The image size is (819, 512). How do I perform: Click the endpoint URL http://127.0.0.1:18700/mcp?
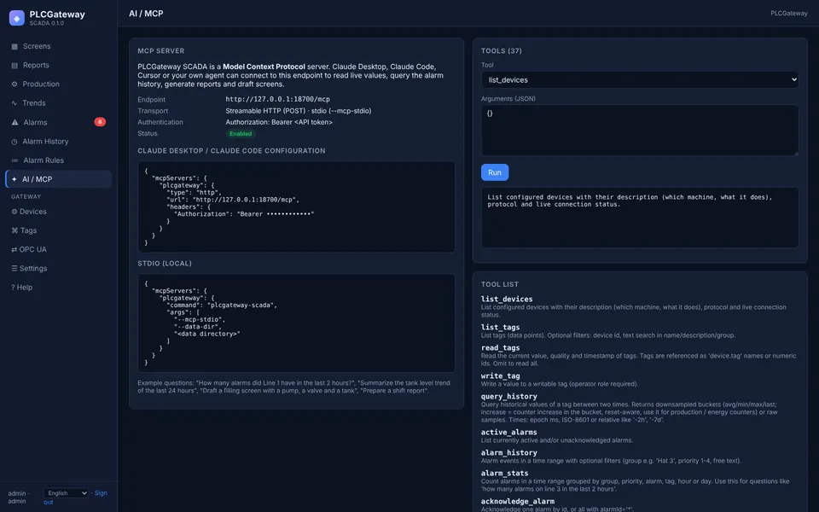coord(277,99)
